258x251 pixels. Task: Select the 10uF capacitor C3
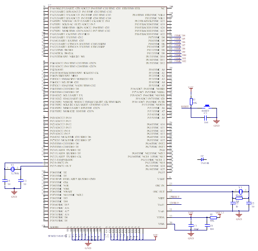point(191,225)
